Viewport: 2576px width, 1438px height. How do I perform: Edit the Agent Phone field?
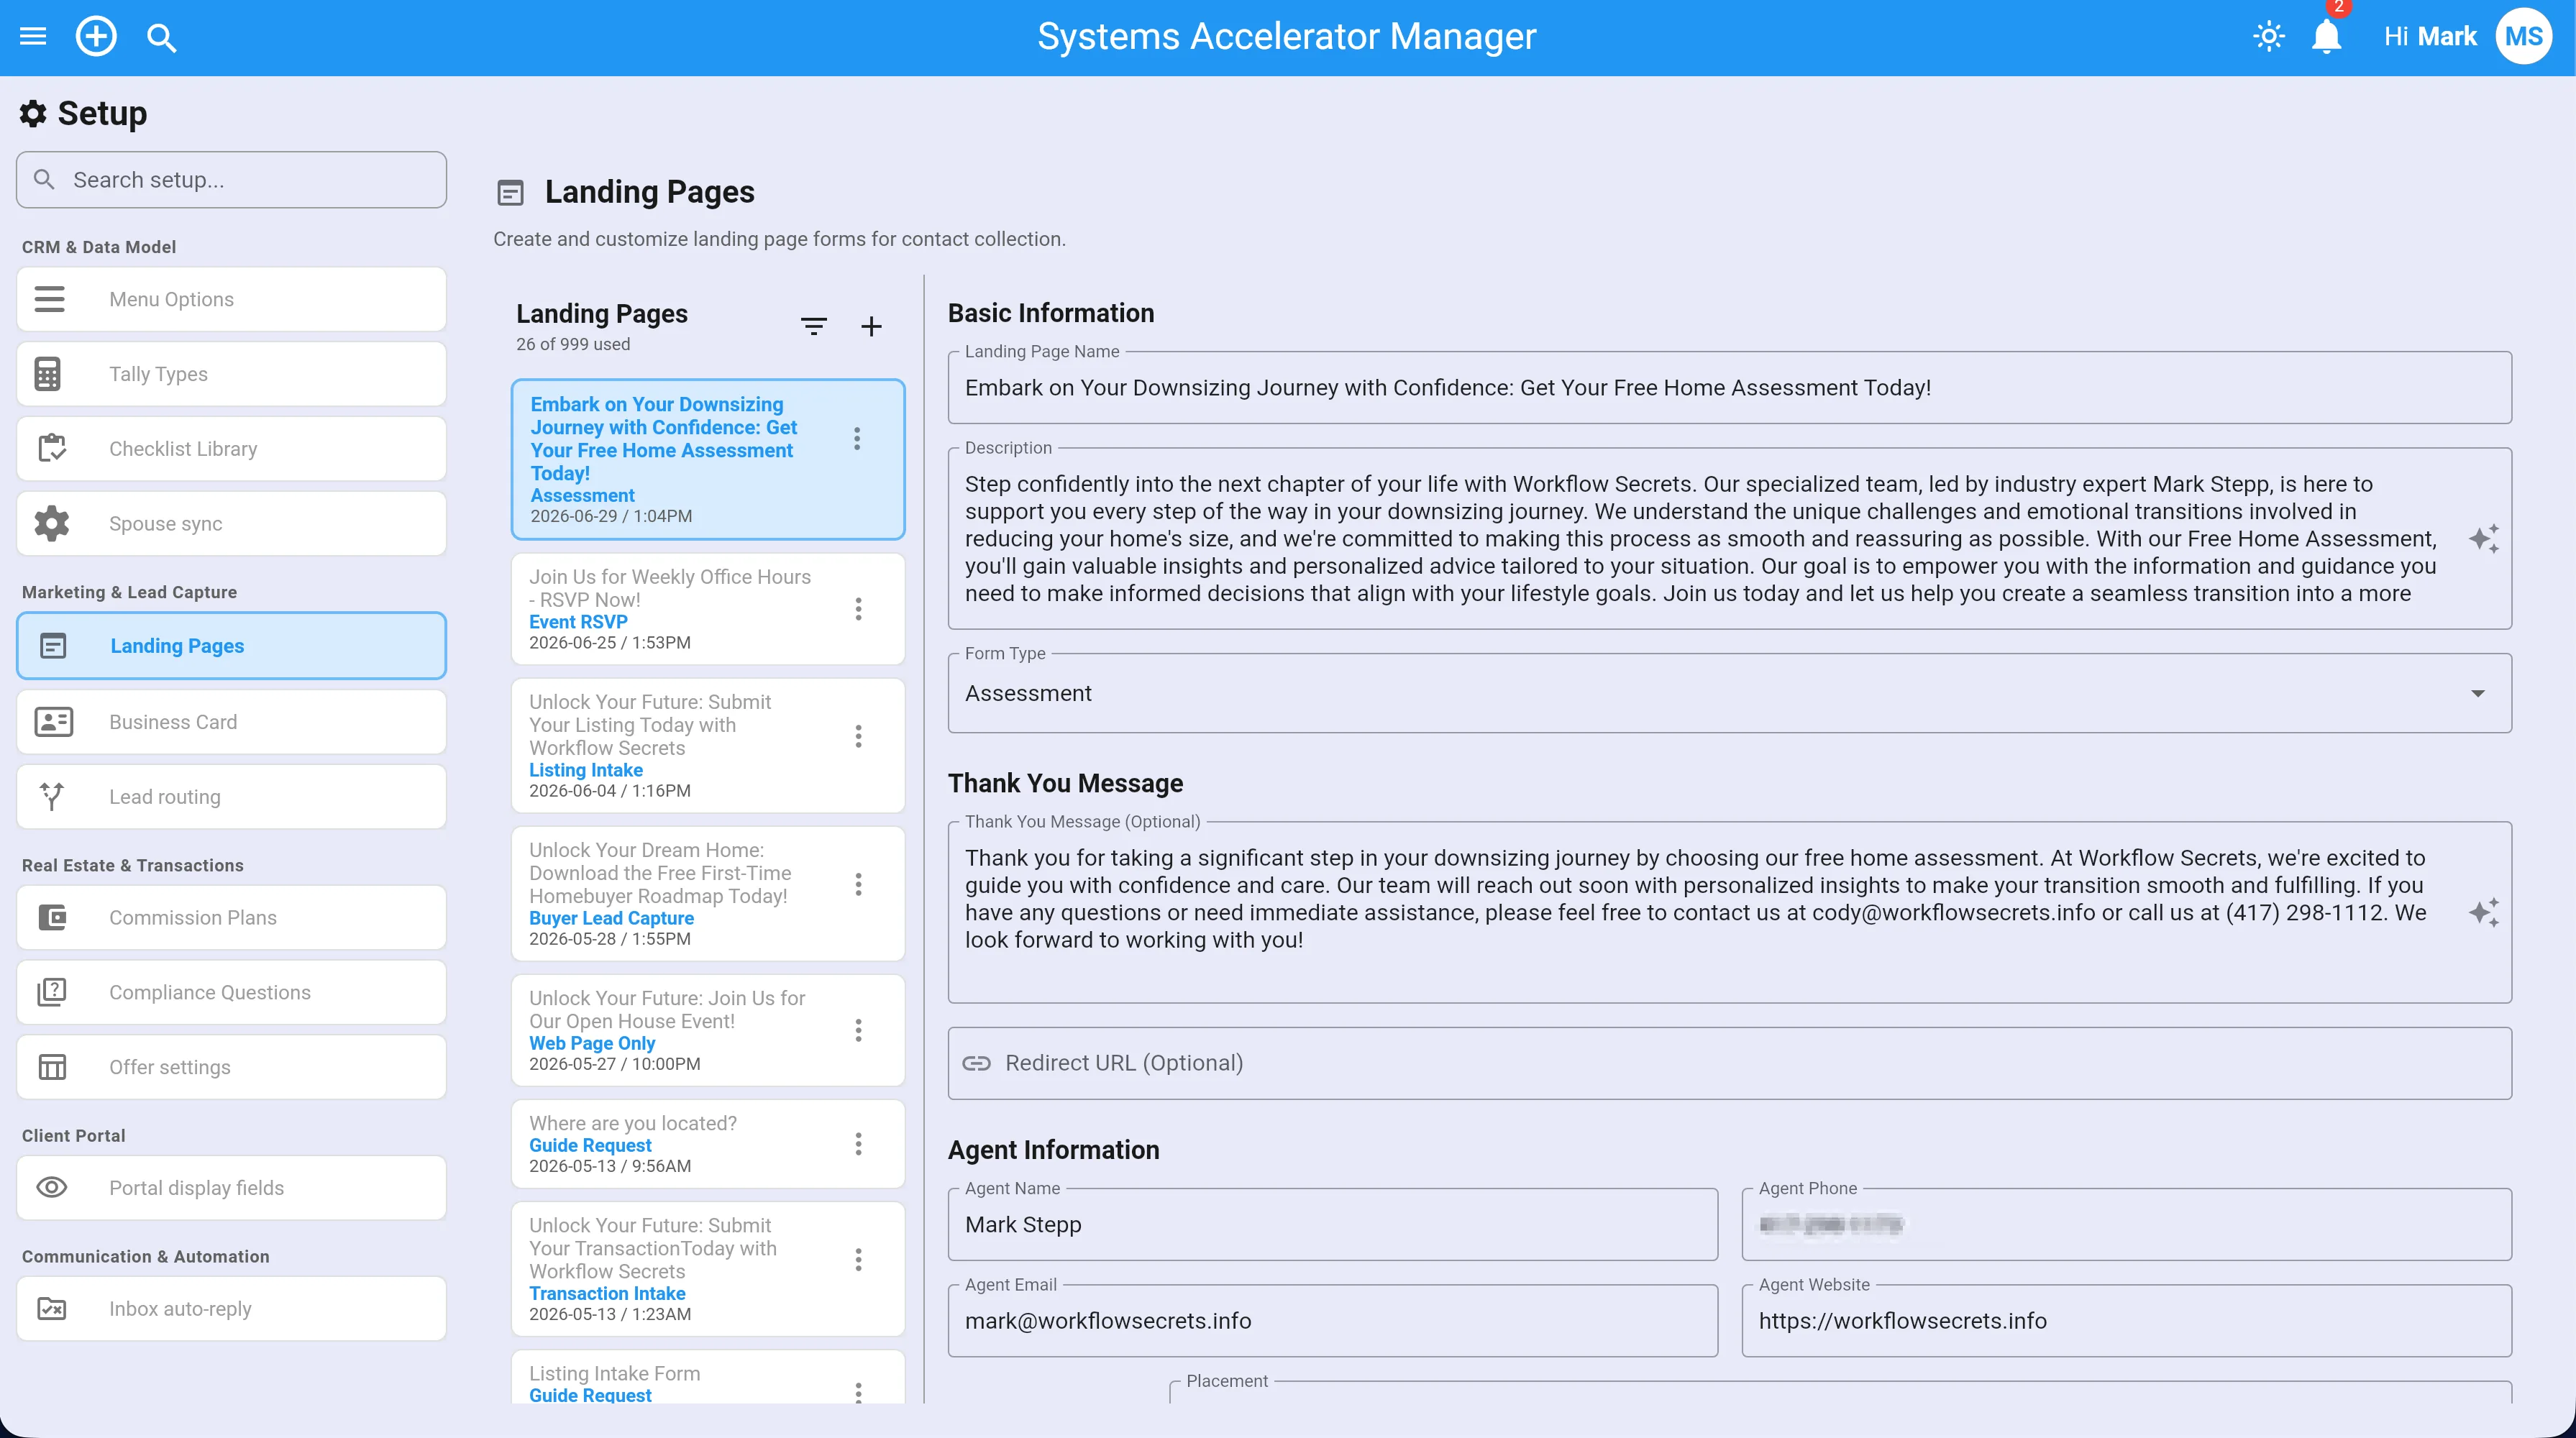coord(2126,1224)
